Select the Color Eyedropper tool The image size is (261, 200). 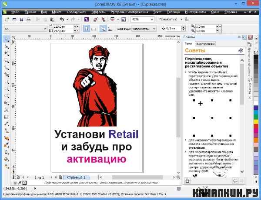pos(7,145)
